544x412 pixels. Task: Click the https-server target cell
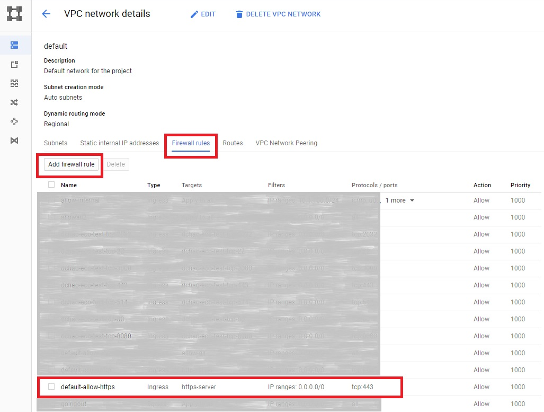point(199,387)
